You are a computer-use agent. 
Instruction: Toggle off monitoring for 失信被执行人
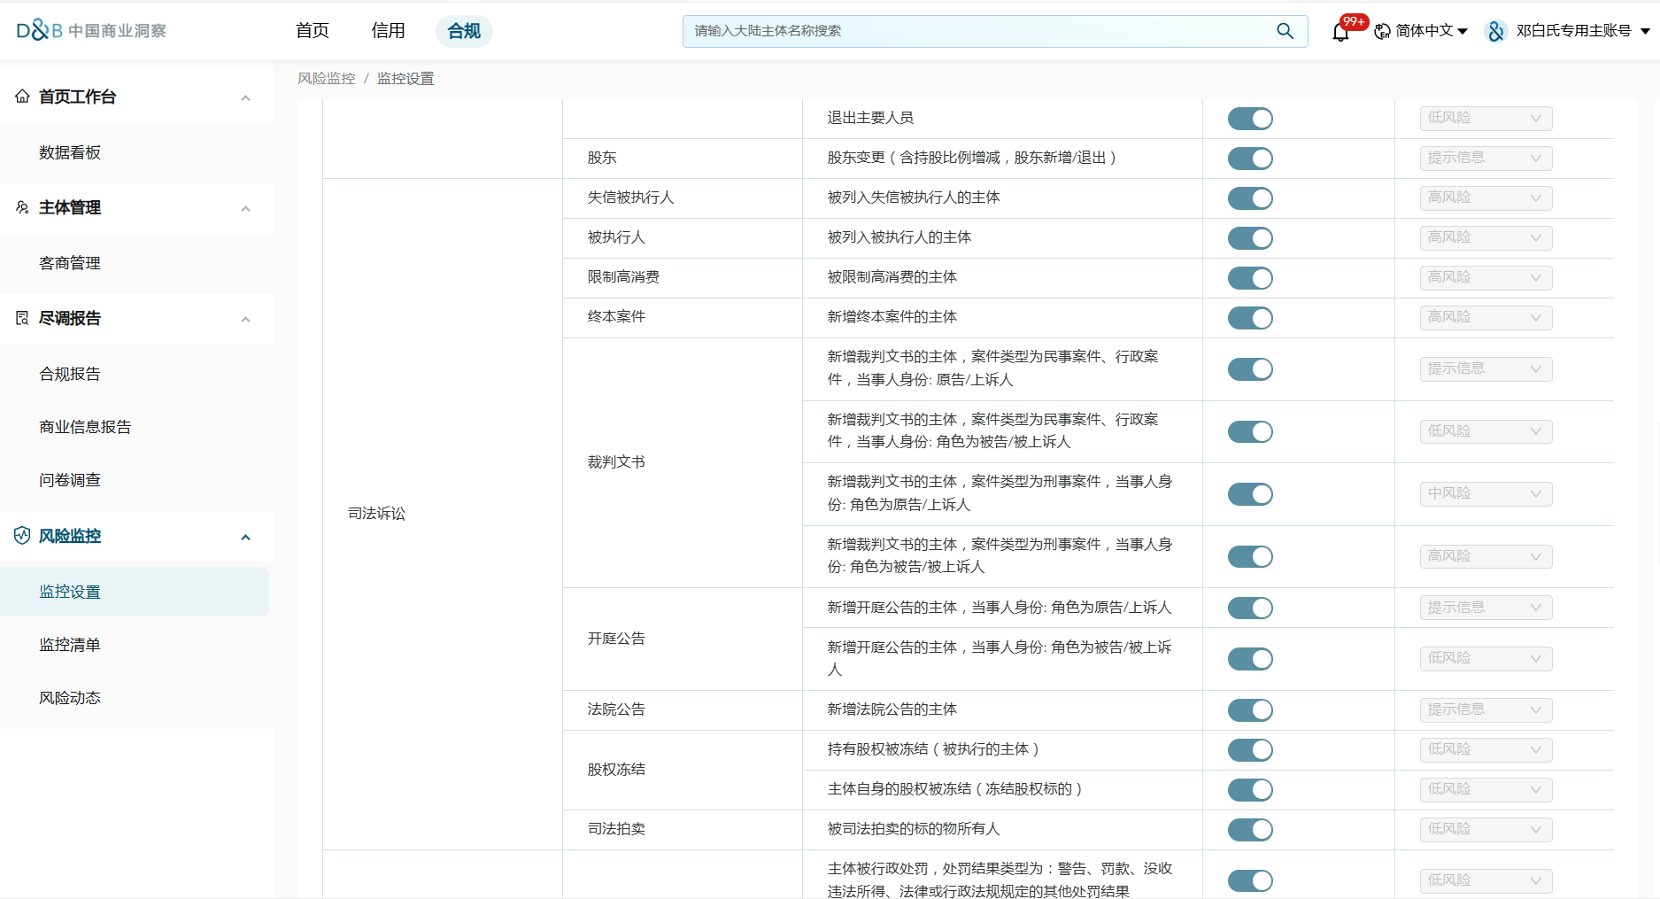(1250, 198)
